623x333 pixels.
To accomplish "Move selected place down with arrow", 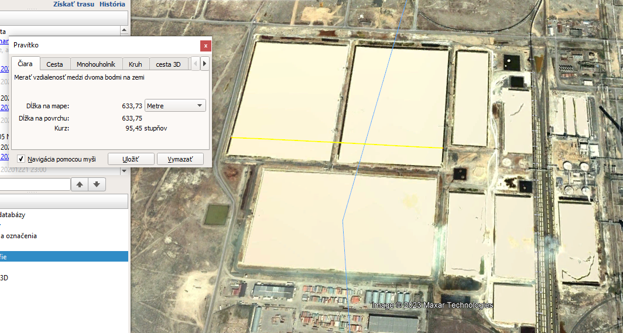I will pos(97,184).
